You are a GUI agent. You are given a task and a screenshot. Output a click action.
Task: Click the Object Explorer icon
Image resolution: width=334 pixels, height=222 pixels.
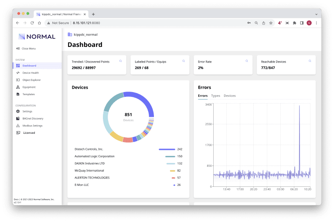click(18, 80)
